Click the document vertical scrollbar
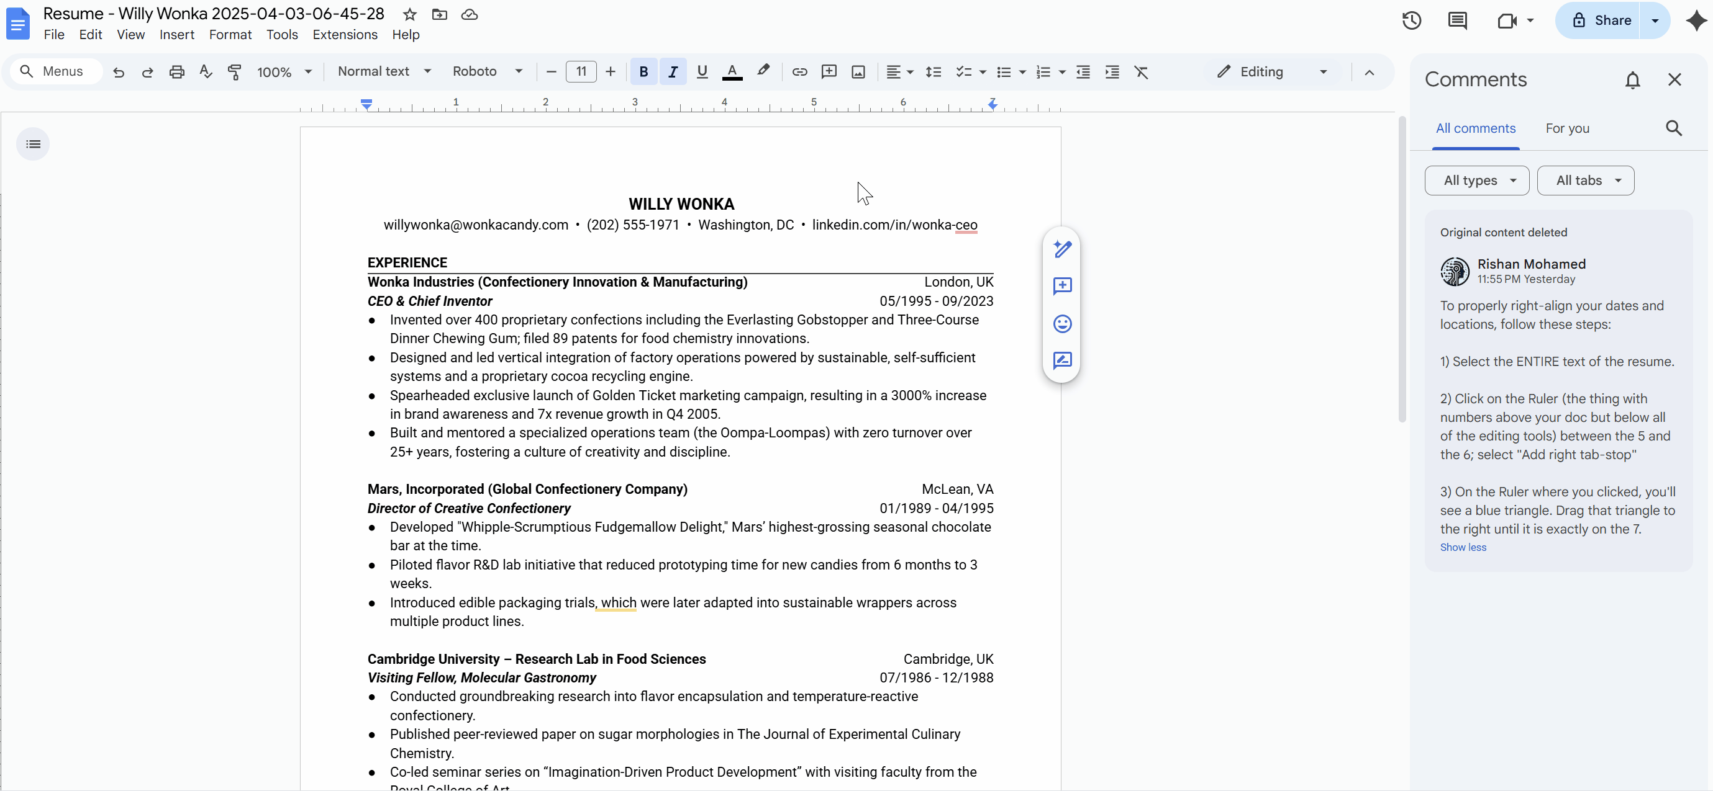 pos(1401,269)
